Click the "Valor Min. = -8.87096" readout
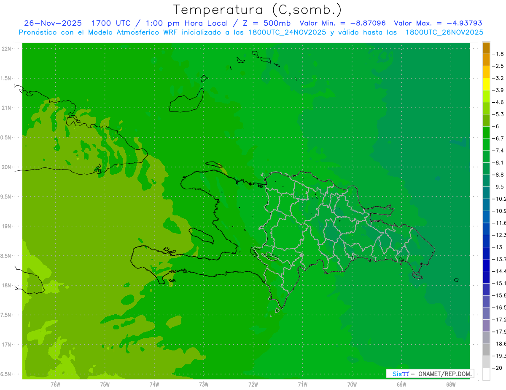 tap(342, 23)
